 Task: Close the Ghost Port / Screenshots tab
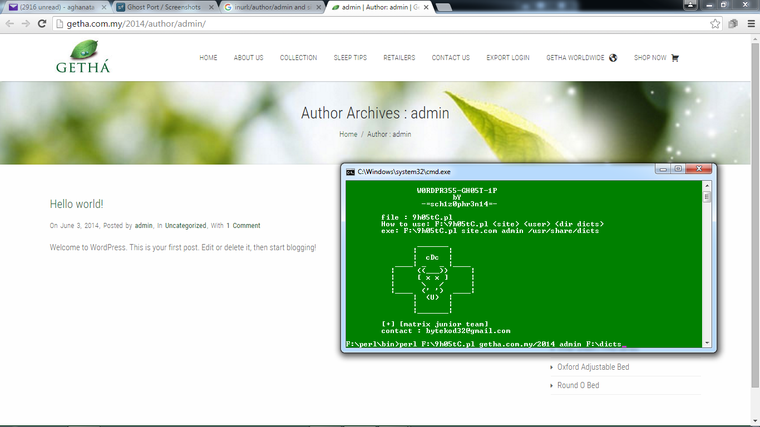click(x=211, y=7)
